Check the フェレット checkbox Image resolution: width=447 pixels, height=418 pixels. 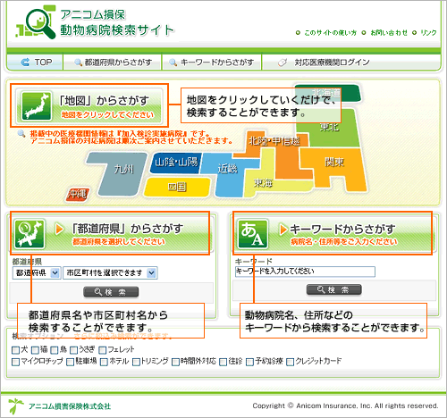click(x=103, y=350)
